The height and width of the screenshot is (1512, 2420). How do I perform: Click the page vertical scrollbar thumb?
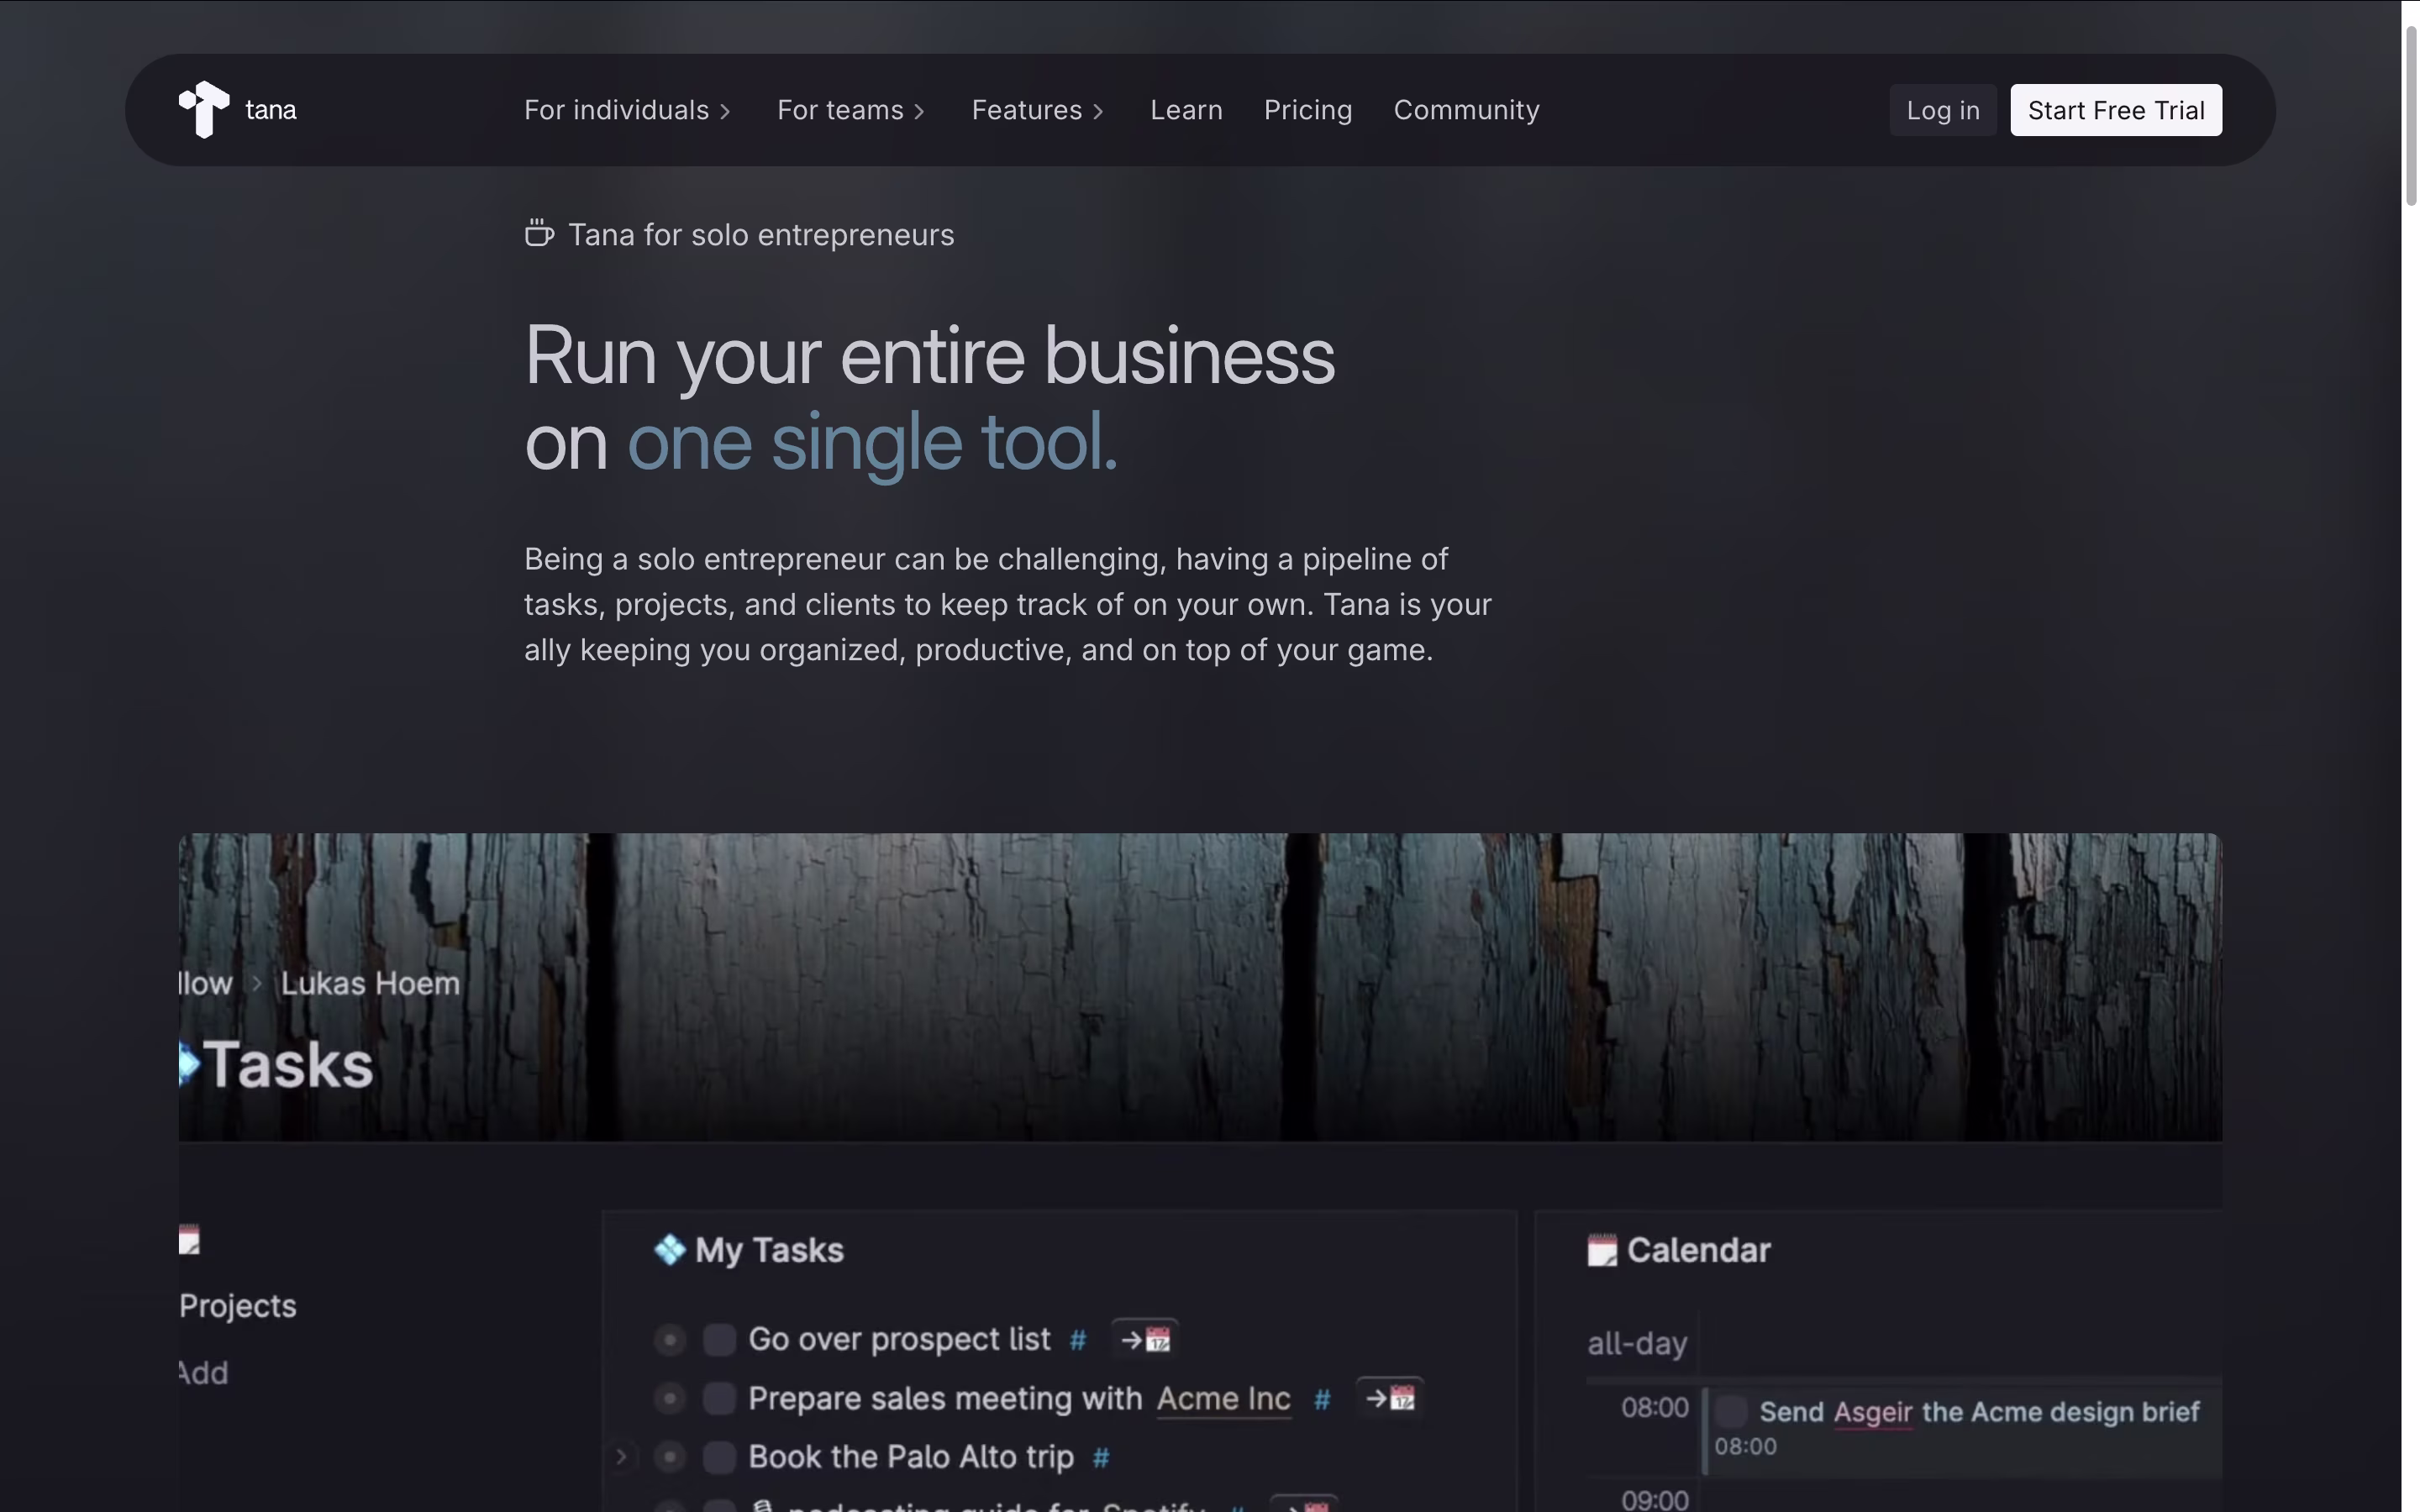click(x=2410, y=116)
